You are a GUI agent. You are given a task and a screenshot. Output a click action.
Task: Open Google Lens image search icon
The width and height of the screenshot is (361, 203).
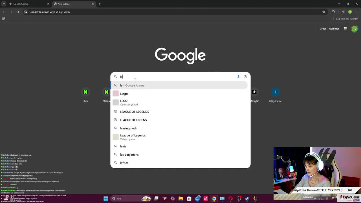[x=245, y=77]
